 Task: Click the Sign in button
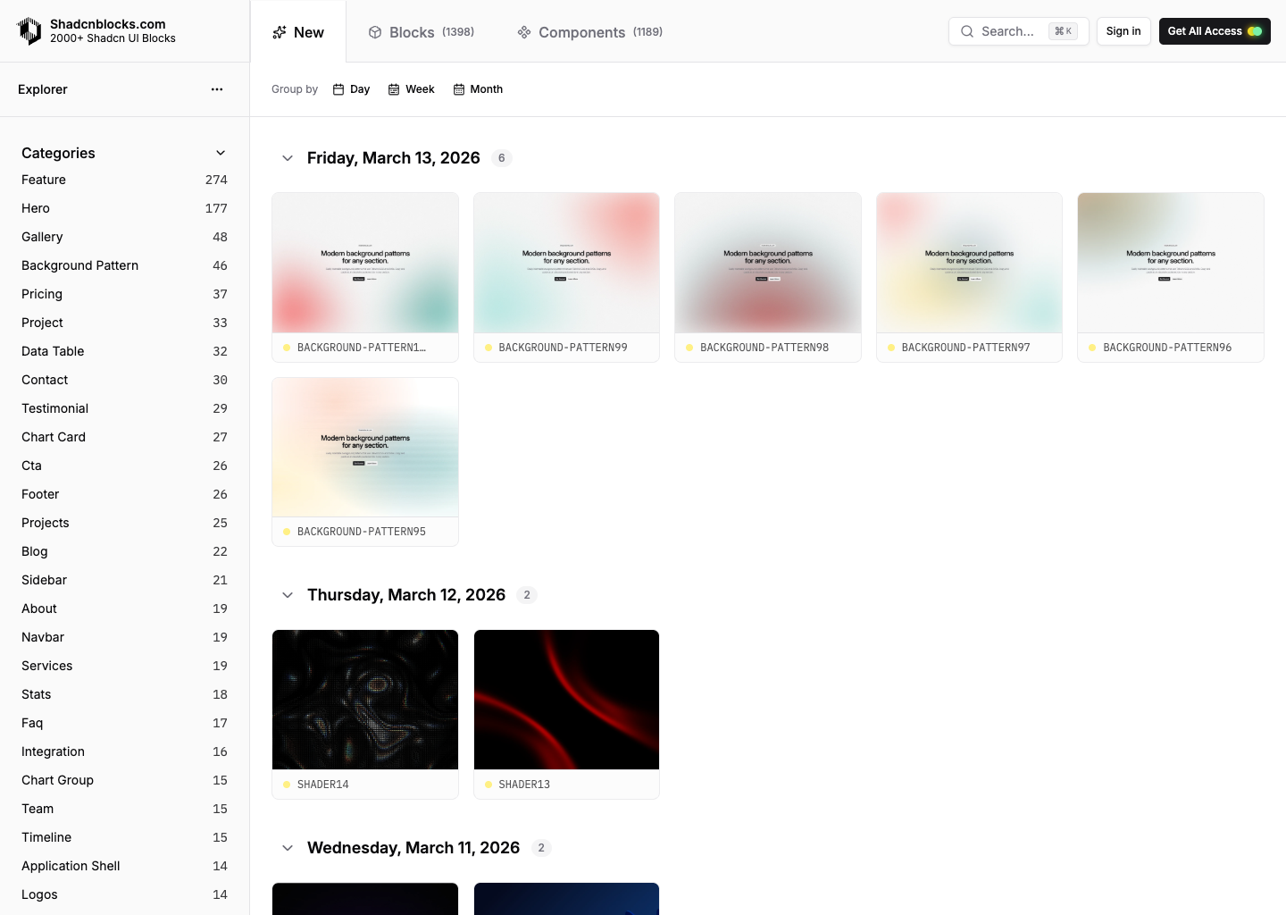(1123, 31)
